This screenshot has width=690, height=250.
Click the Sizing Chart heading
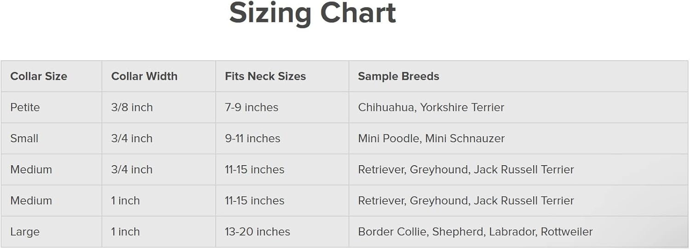coord(312,13)
